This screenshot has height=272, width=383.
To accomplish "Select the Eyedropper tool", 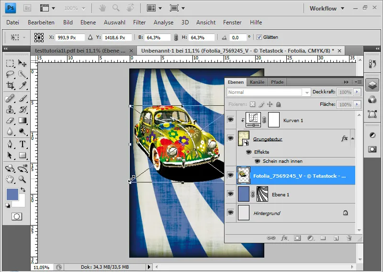I will tap(23, 85).
